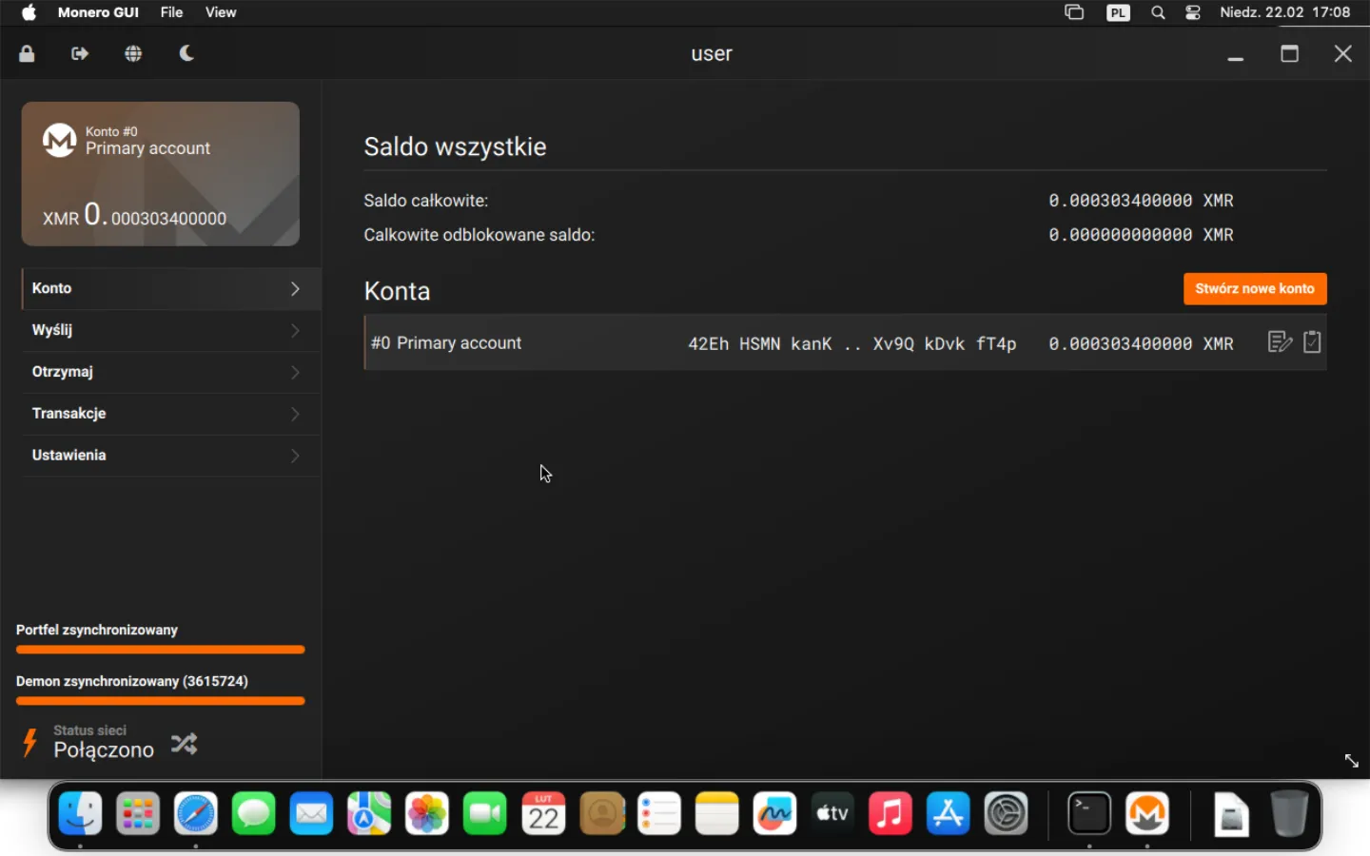
Task: Open the Ustawienia tab
Action: pos(171,456)
